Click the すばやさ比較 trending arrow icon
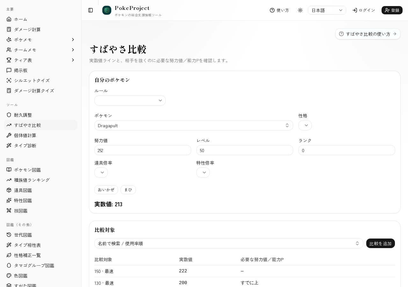408x287 pixels. pos(9,125)
